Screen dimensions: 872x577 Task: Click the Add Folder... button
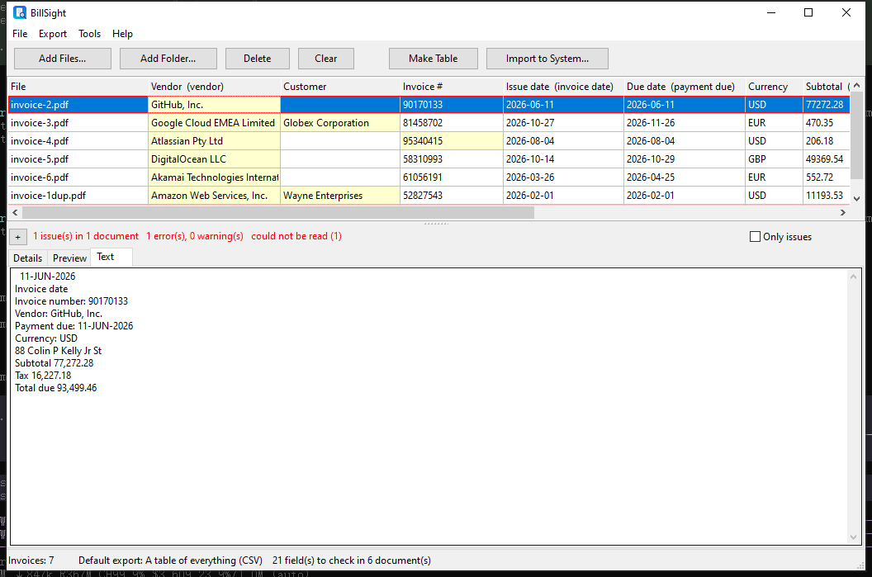pyautogui.click(x=168, y=59)
